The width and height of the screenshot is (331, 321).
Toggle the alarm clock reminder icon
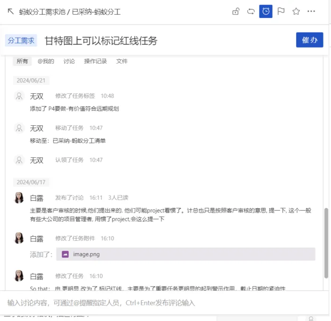pyautogui.click(x=266, y=11)
